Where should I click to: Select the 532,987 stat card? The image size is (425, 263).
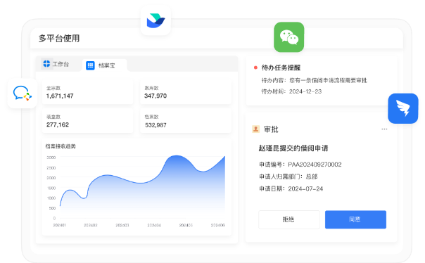pyautogui.click(x=186, y=121)
